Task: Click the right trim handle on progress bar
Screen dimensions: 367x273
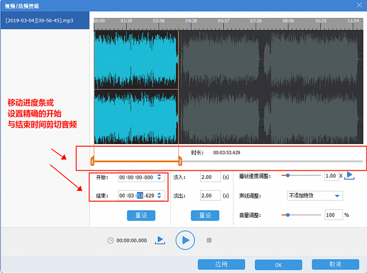Action: pos(180,161)
